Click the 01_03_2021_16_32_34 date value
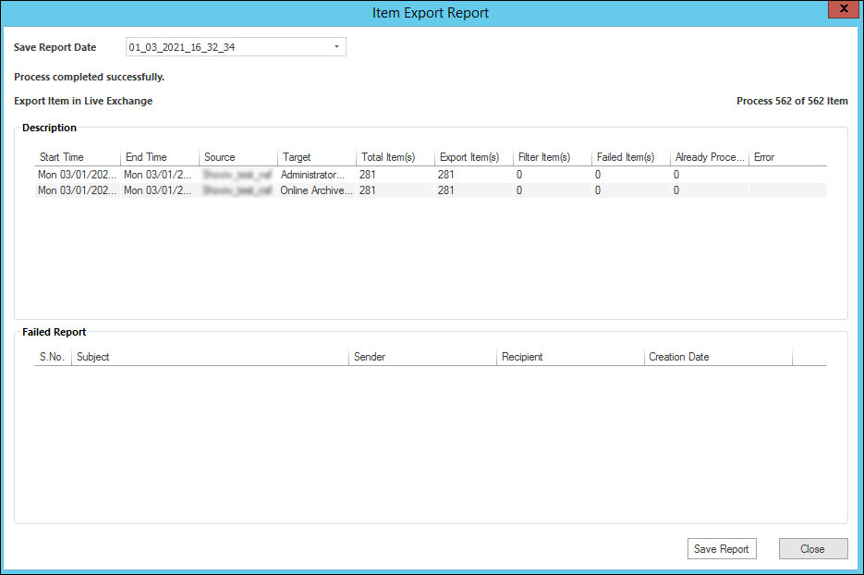The width and height of the screenshot is (864, 575). (x=182, y=47)
